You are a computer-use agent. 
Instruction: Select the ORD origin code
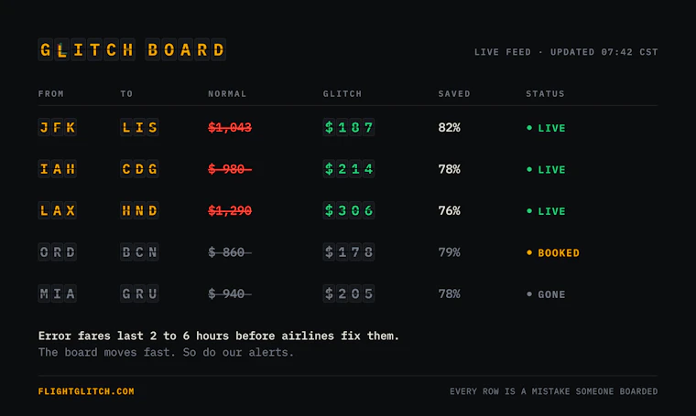click(x=58, y=252)
